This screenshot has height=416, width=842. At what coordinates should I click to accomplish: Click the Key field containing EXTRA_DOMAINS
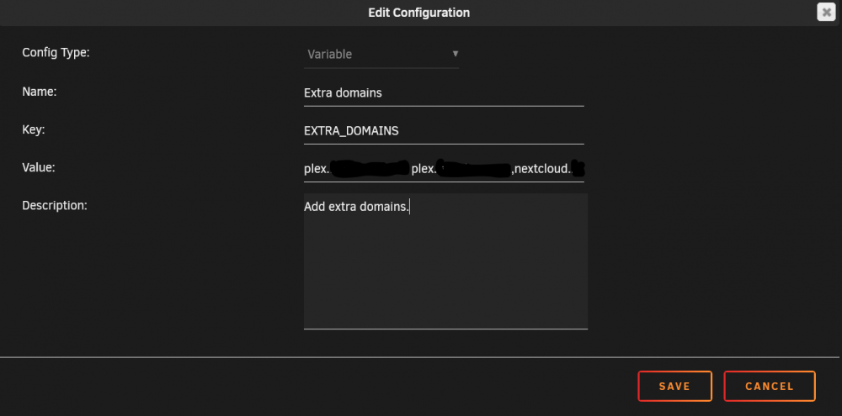point(444,131)
